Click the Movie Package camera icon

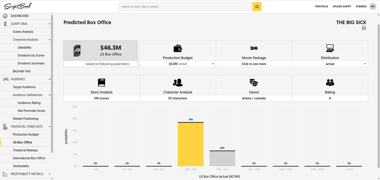254,48
